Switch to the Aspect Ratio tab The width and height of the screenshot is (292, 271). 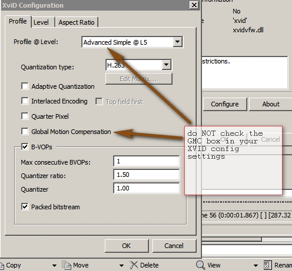click(77, 22)
